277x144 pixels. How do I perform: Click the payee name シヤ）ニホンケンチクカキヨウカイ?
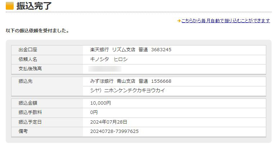(x=128, y=91)
